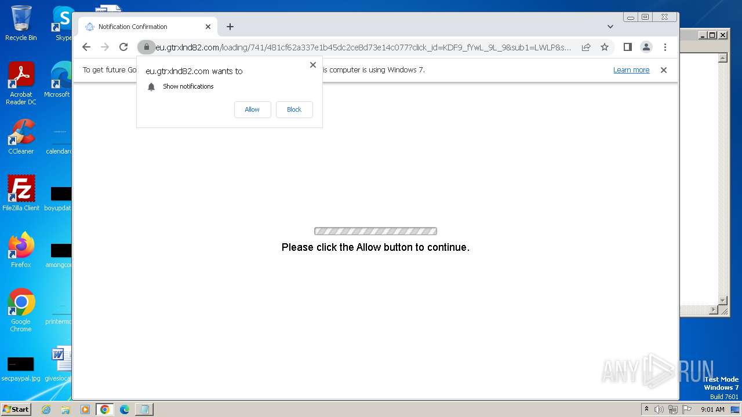Click the padlock site info icon
Image resolution: width=742 pixels, height=417 pixels.
click(x=147, y=47)
